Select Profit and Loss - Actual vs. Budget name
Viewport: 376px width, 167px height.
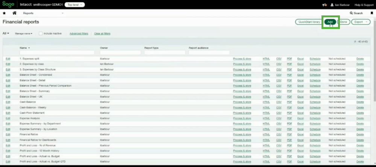tap(39, 156)
